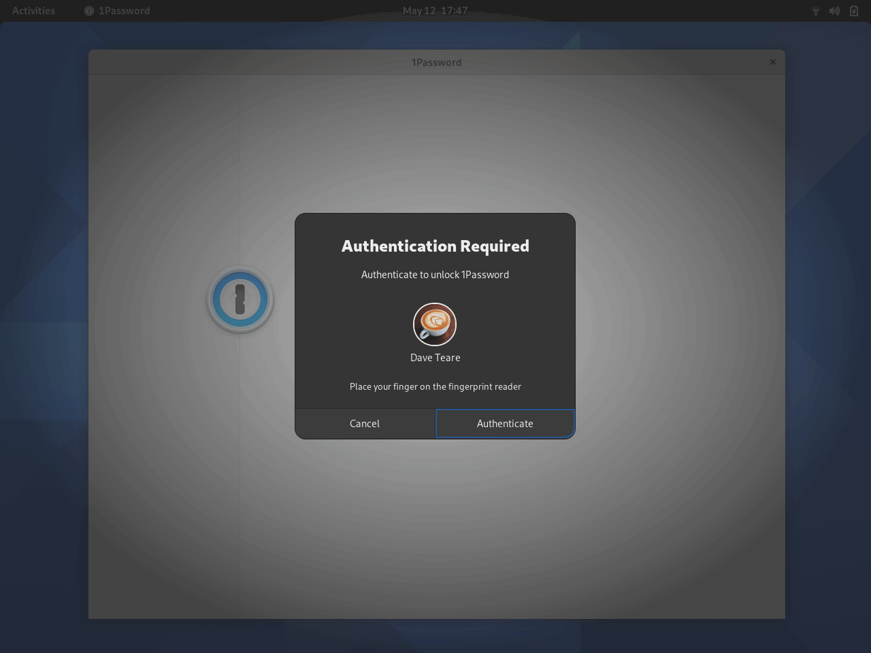Click the Authenticate to unlock 1Password message
The height and width of the screenshot is (653, 871).
tap(435, 275)
